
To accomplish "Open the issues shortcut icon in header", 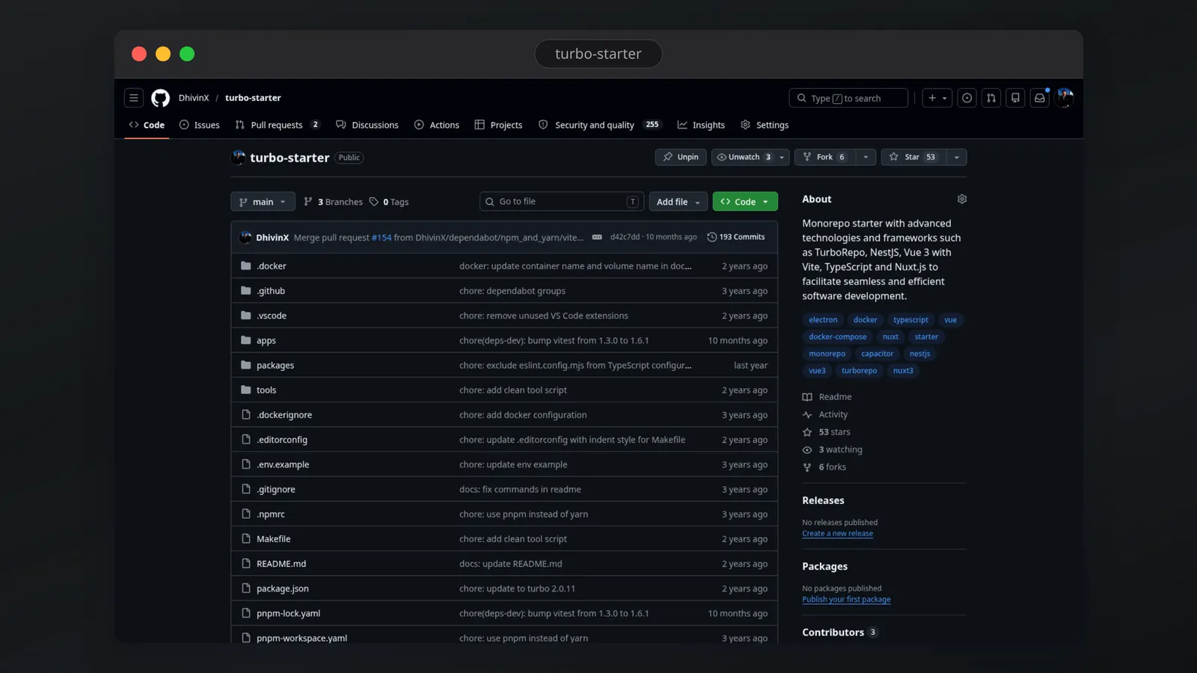I will pyautogui.click(x=967, y=98).
